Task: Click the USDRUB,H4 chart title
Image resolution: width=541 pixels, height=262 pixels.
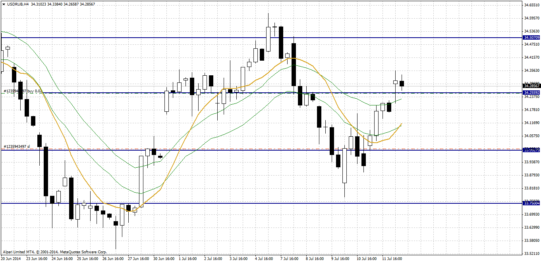Action: [x=17, y=4]
